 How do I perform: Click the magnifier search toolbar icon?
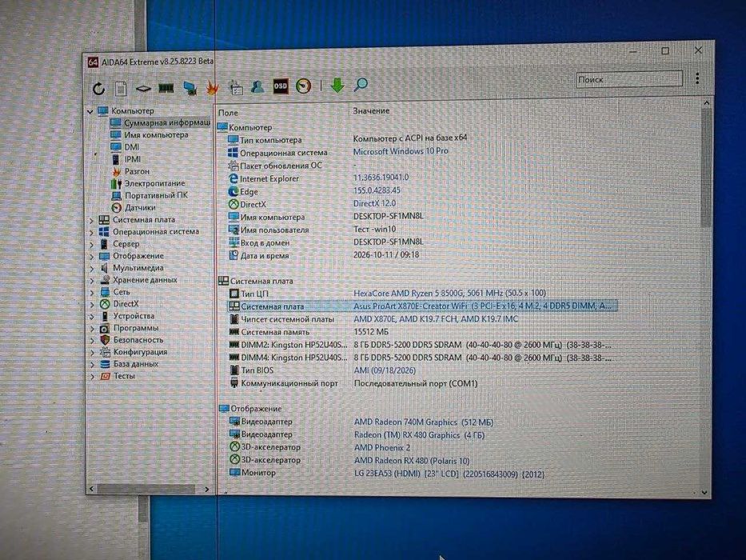coord(361,85)
